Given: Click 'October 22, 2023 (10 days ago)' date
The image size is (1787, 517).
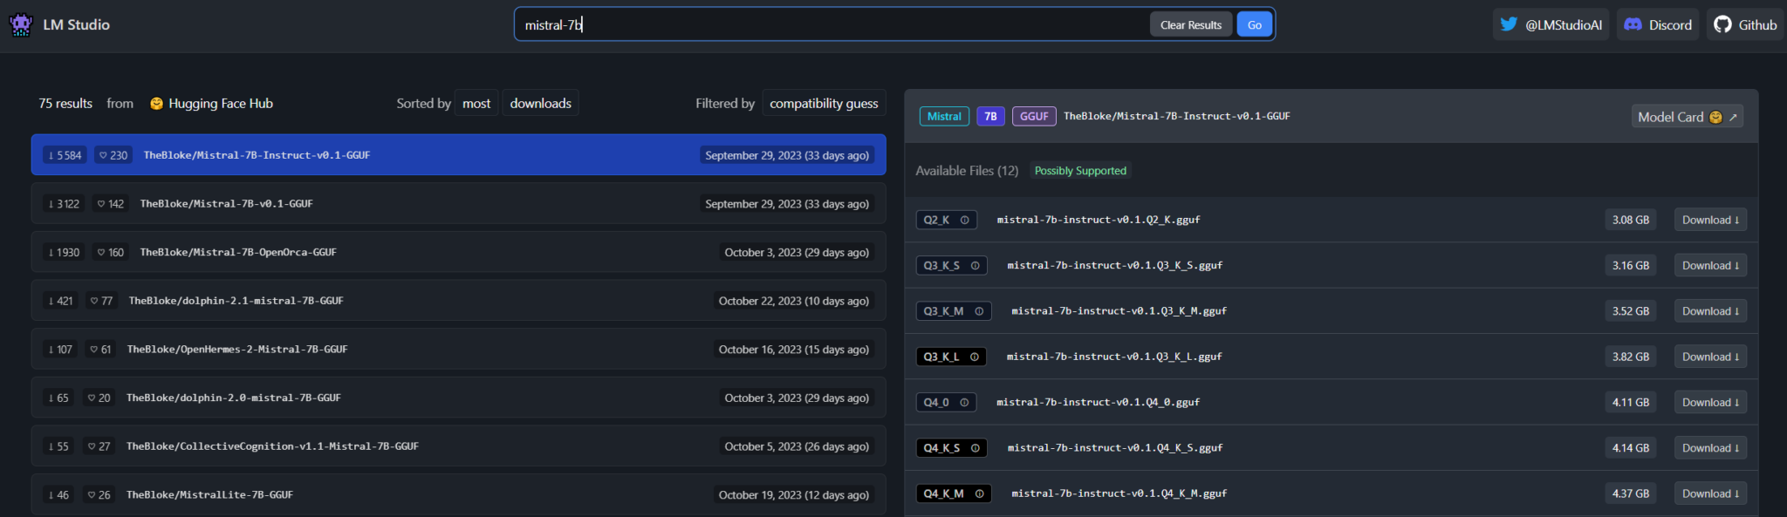Looking at the screenshot, I should tap(794, 301).
